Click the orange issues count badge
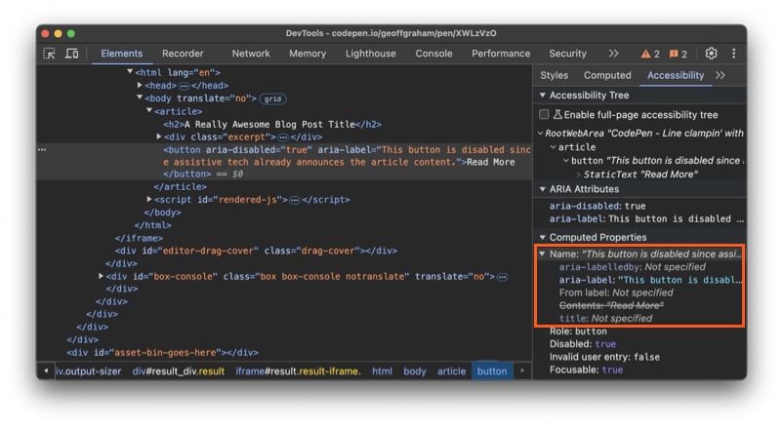 (x=679, y=54)
